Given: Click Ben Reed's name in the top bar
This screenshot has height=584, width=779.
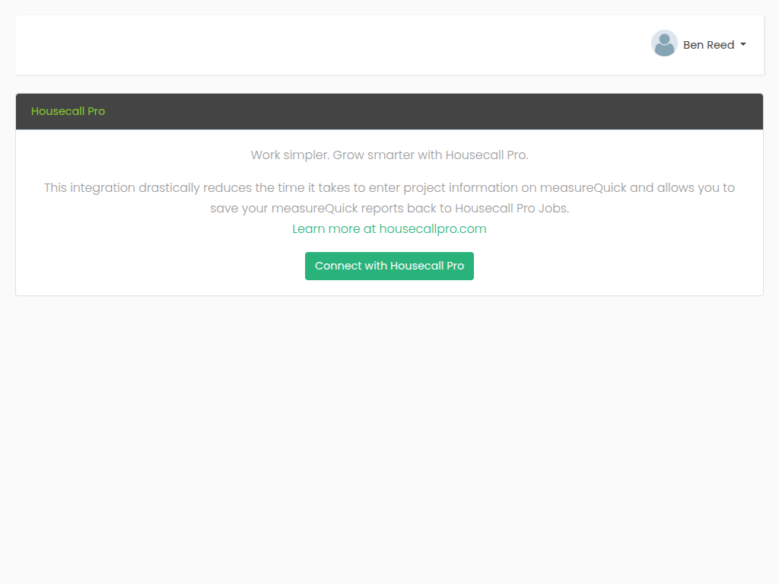Looking at the screenshot, I should [x=709, y=44].
